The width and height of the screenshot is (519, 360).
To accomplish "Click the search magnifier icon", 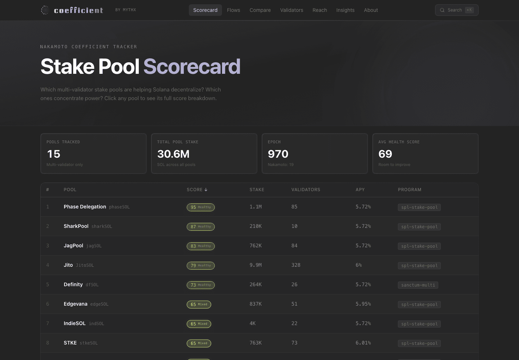I will pyautogui.click(x=442, y=10).
